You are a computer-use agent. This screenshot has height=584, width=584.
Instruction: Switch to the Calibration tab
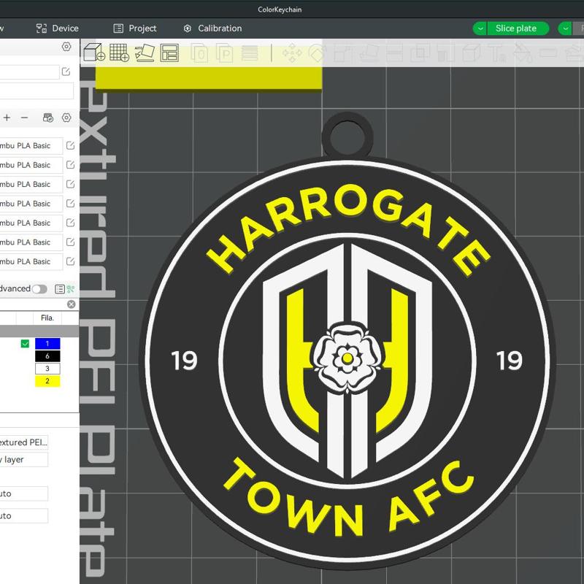pyautogui.click(x=212, y=28)
